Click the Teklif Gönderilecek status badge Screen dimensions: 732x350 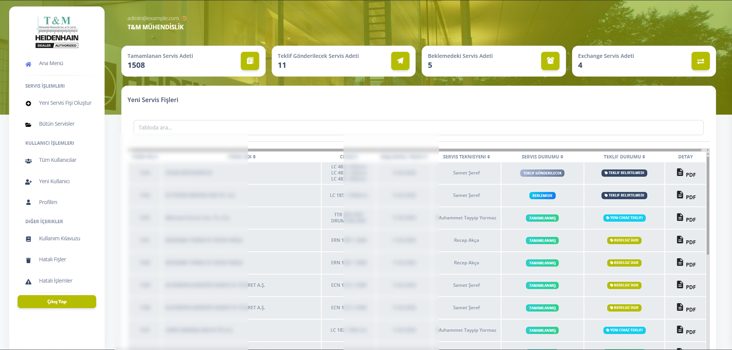542,173
